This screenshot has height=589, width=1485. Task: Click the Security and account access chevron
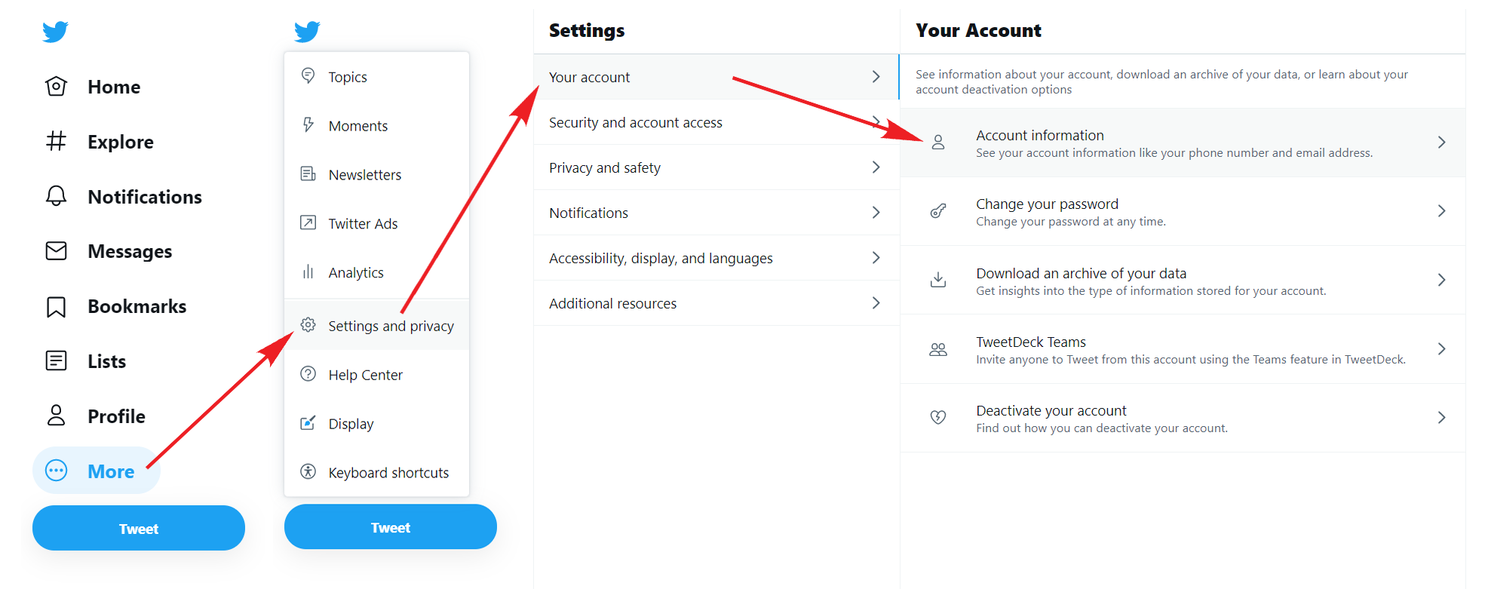[876, 121]
